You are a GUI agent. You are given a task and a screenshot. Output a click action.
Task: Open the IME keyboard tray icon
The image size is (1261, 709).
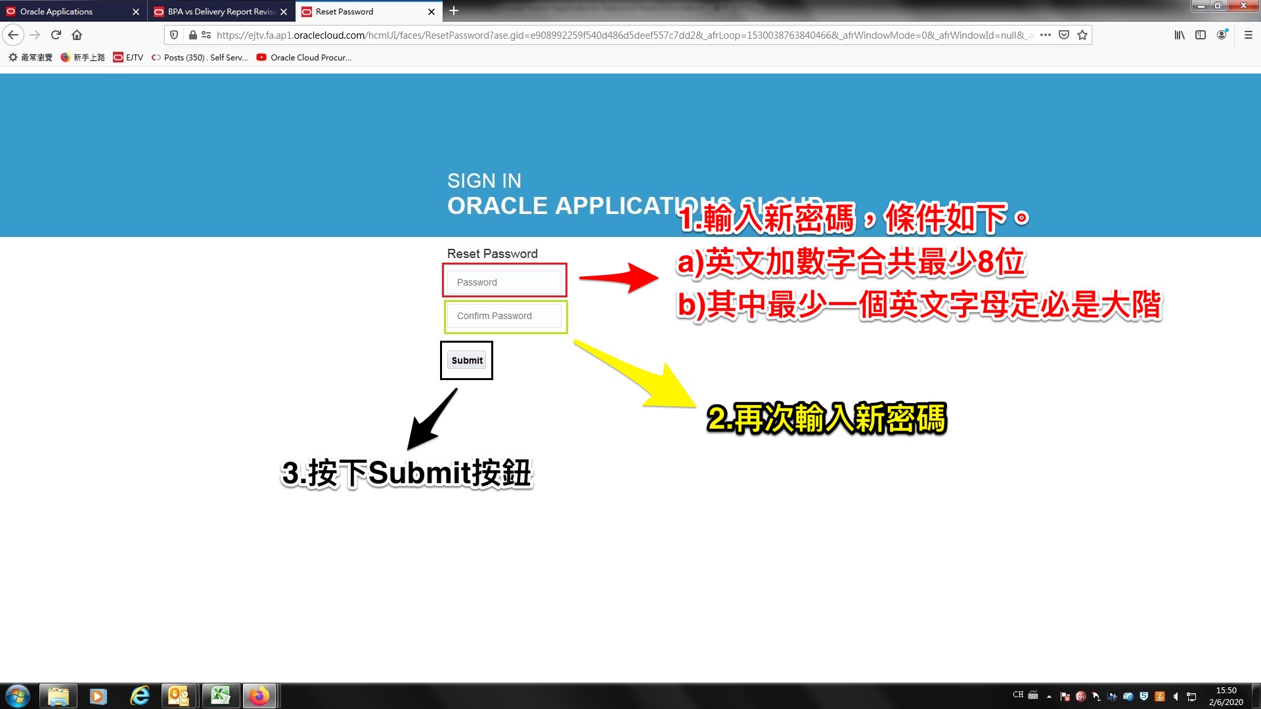1033,695
